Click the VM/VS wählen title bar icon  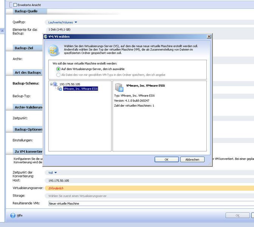pos(46,37)
